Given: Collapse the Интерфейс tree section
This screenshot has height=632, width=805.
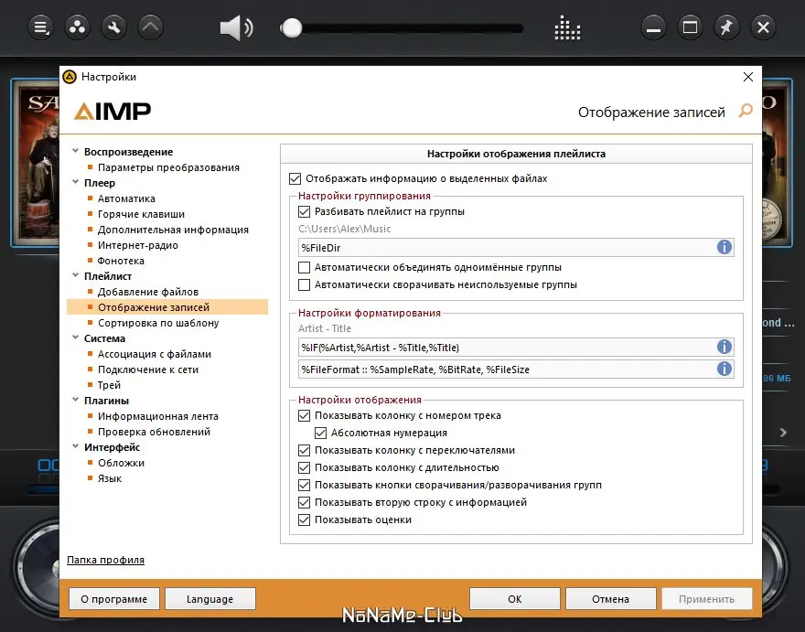Looking at the screenshot, I should pos(75,446).
